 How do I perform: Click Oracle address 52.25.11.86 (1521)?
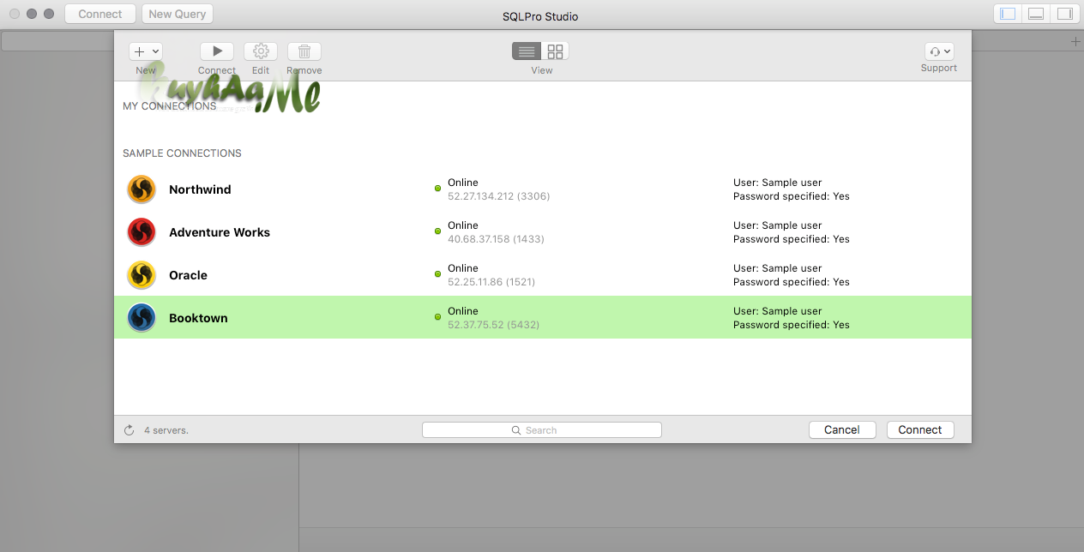491,282
